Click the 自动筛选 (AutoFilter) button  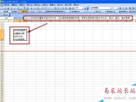[75, 12]
